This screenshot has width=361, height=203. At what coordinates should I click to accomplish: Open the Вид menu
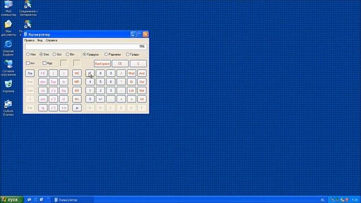click(x=40, y=40)
